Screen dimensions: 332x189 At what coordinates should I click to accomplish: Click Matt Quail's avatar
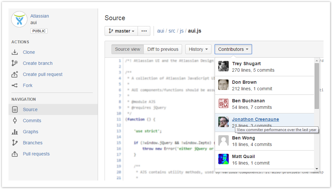[x=224, y=159]
